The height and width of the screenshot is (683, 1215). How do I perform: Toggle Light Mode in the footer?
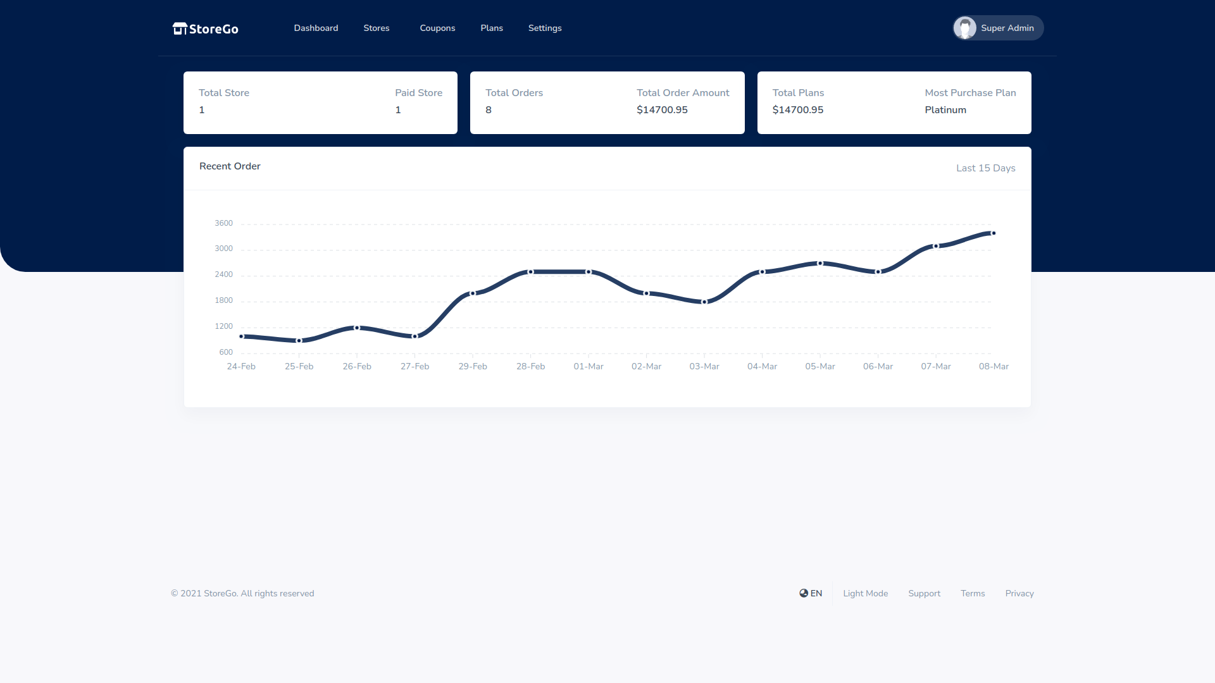coord(865,593)
